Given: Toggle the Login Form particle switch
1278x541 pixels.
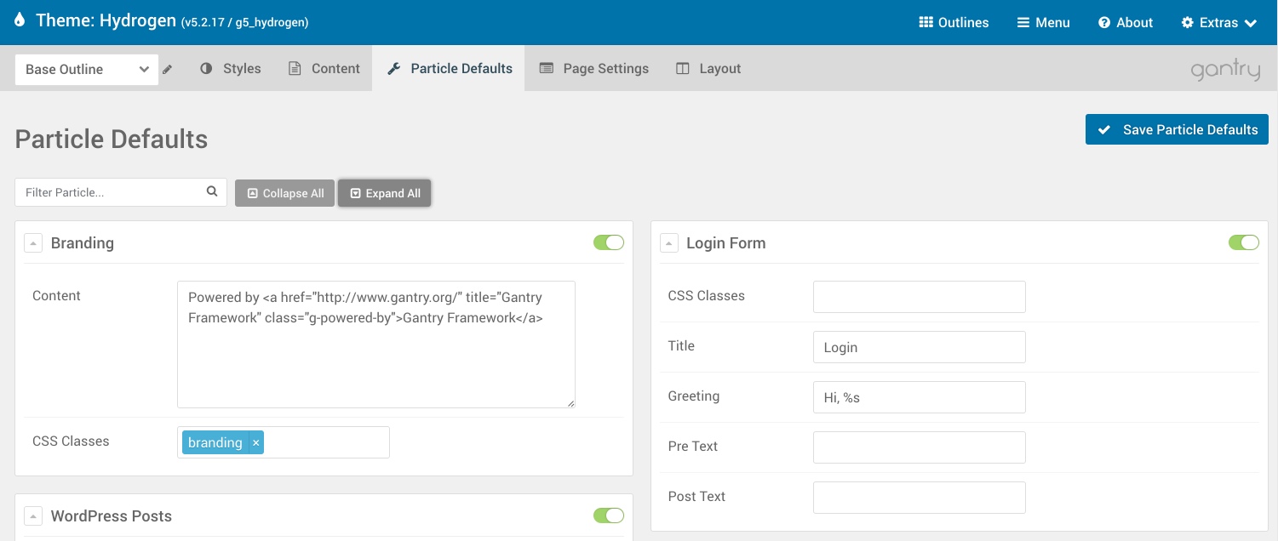Looking at the screenshot, I should [1244, 243].
